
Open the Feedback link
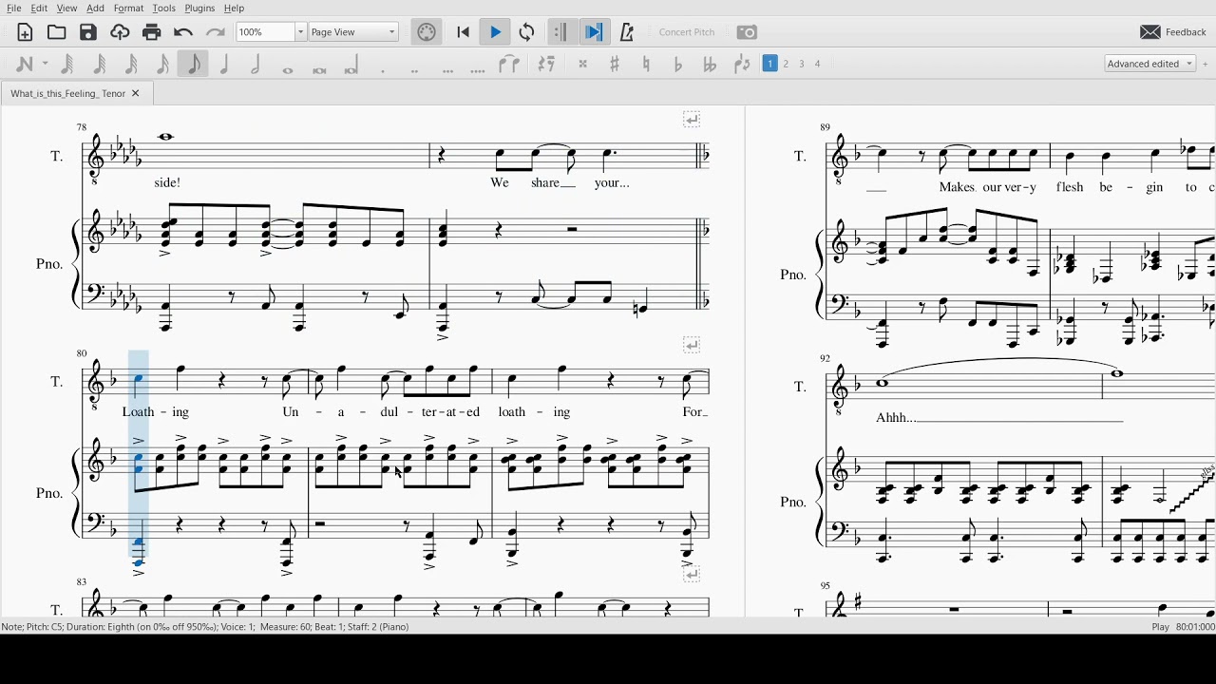pos(1174,32)
